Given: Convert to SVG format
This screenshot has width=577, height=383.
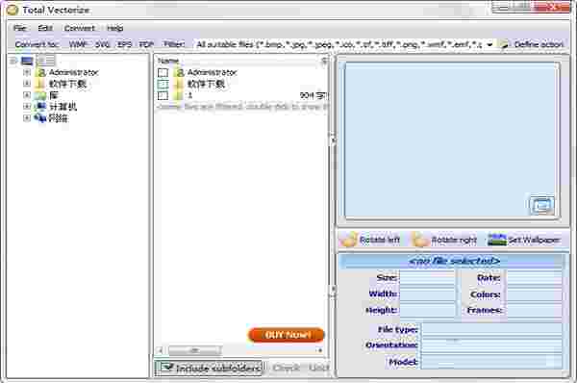Looking at the screenshot, I should (x=102, y=44).
